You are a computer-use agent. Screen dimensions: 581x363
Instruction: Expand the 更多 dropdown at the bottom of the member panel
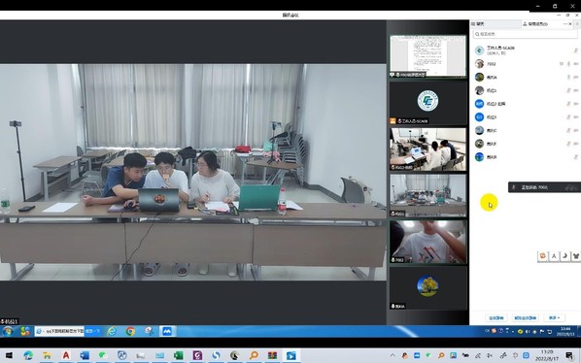pos(554,317)
